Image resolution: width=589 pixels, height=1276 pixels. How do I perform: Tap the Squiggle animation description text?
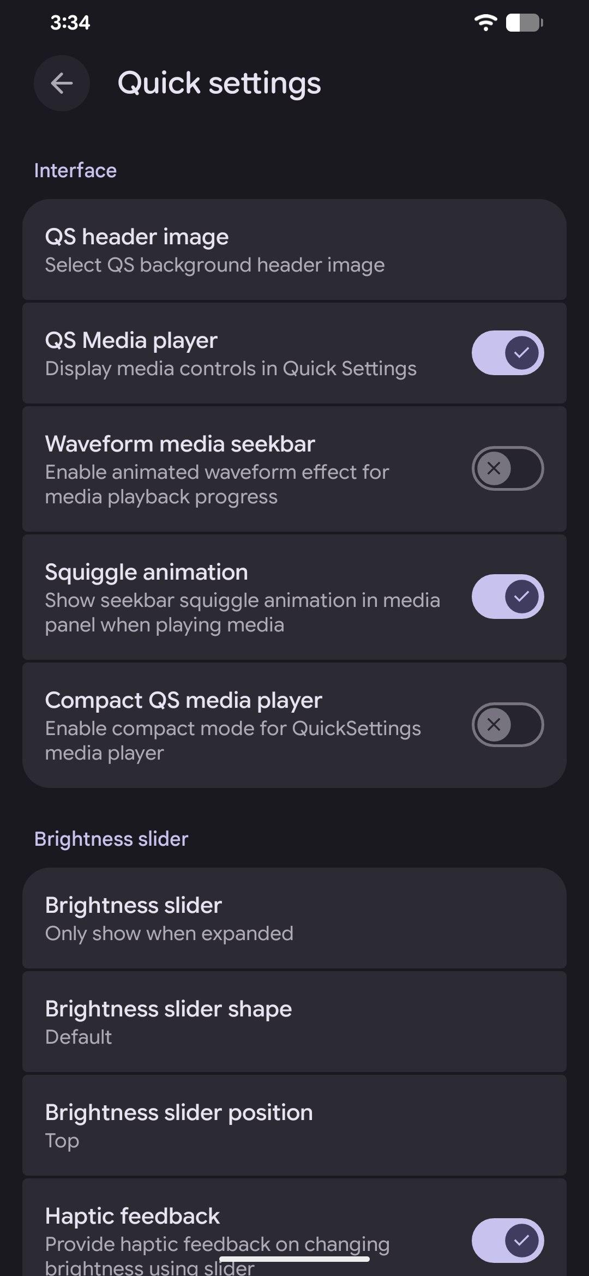coord(242,612)
